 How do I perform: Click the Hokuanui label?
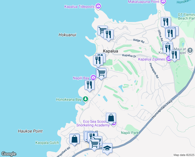pyautogui.click(x=67, y=35)
